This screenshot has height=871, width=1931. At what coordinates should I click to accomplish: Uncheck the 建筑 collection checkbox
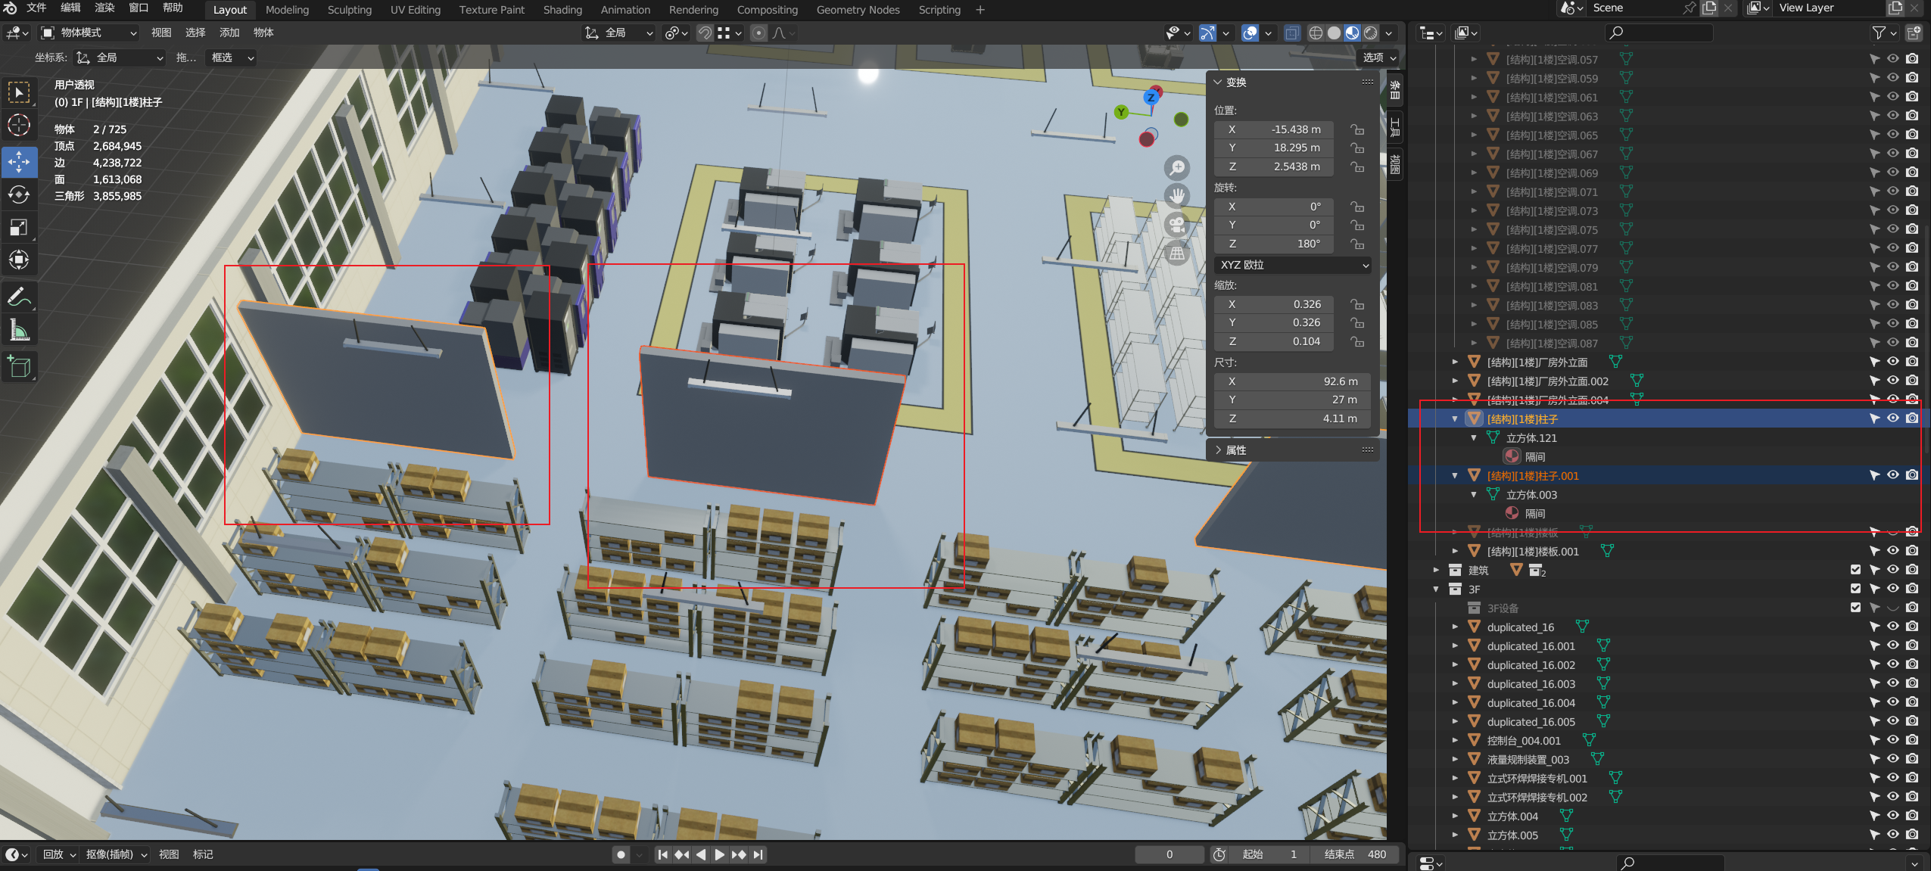[x=1855, y=570]
